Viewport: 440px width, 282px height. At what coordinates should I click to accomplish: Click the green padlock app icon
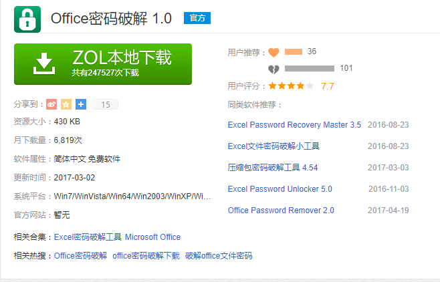27,19
